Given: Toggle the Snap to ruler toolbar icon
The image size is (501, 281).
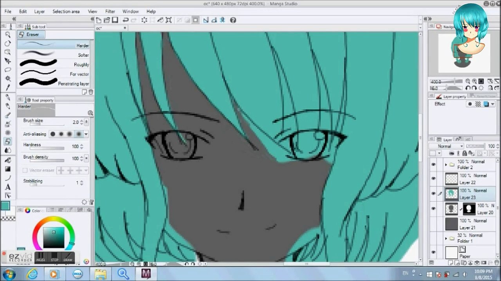Looking at the screenshot, I should point(205,20).
